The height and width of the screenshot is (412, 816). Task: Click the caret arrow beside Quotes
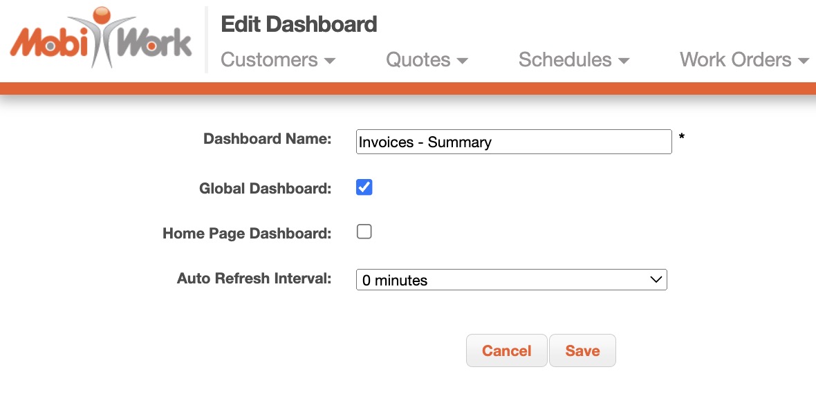[x=463, y=61]
